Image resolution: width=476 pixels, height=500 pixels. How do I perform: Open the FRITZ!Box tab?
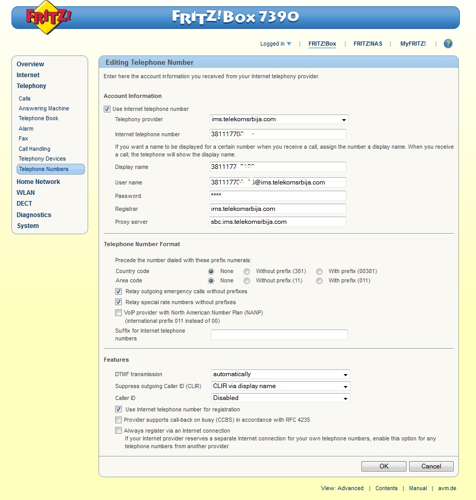click(322, 44)
